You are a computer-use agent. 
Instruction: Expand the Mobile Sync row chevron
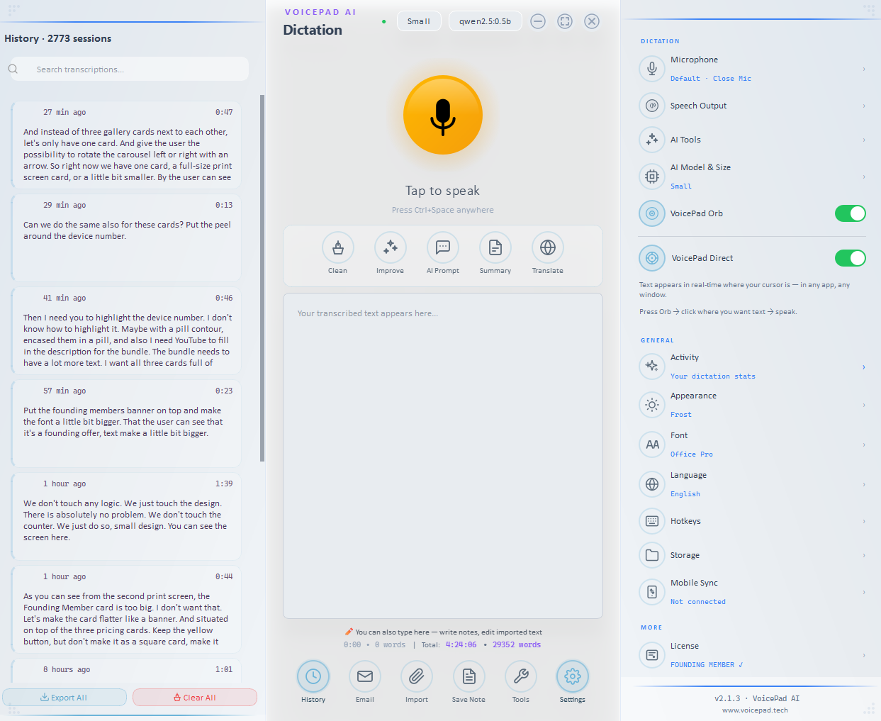(864, 592)
